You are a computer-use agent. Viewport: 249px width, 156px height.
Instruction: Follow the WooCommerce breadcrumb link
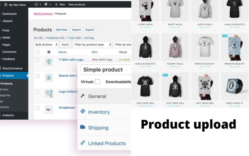pos(43,14)
